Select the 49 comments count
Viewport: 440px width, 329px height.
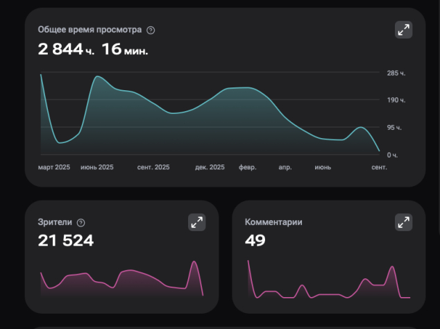click(255, 241)
